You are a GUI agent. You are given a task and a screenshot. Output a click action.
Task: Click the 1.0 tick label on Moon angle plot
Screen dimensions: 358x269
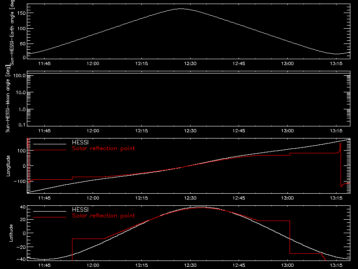pos(22,109)
